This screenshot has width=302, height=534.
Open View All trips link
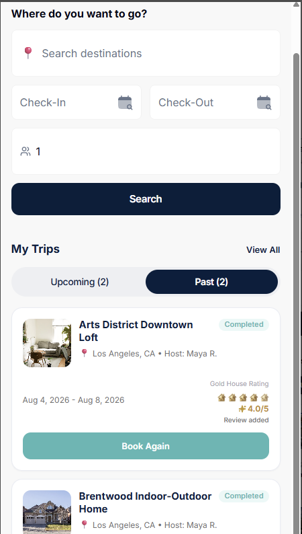[x=263, y=250]
